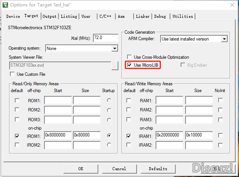This screenshot has width=239, height=177.
Task: Close the Options for Target dialog
Action: pyautogui.click(x=232, y=5)
